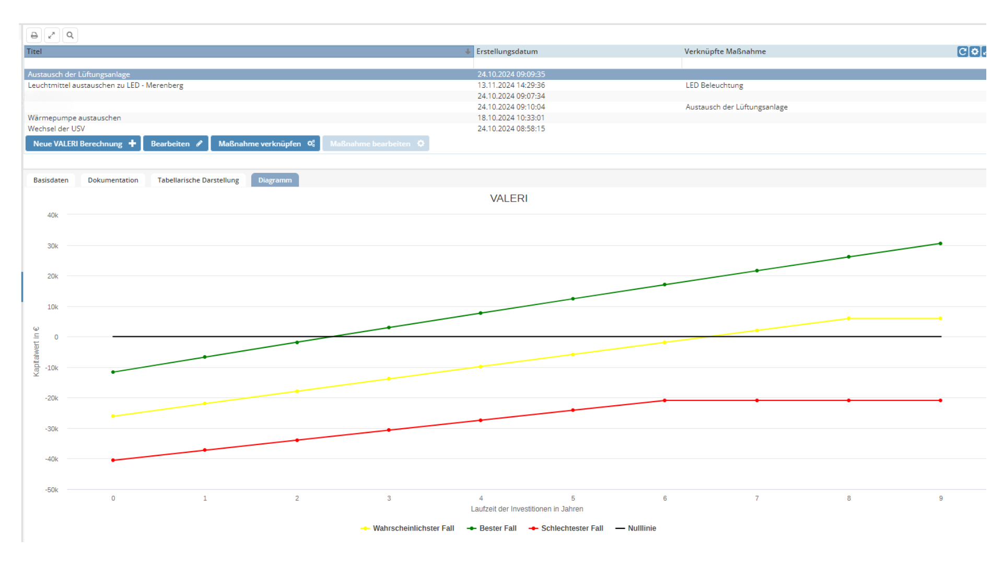Screen dimensions: 1003x564
Task: Click linked measure LED Beleuchtung
Action: (x=714, y=85)
